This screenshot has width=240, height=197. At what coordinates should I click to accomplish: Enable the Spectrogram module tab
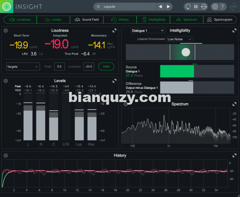click(220, 20)
